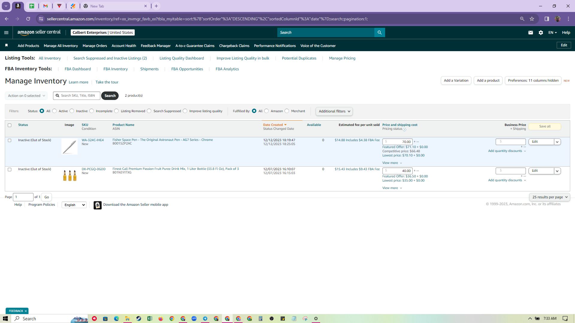Open Manage Orders in the favorites bar
The height and width of the screenshot is (323, 575).
pyautogui.click(x=95, y=46)
